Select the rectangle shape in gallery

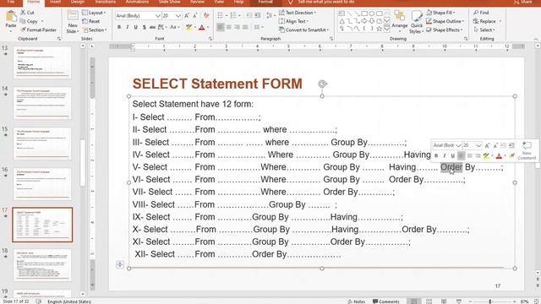(x=364, y=14)
